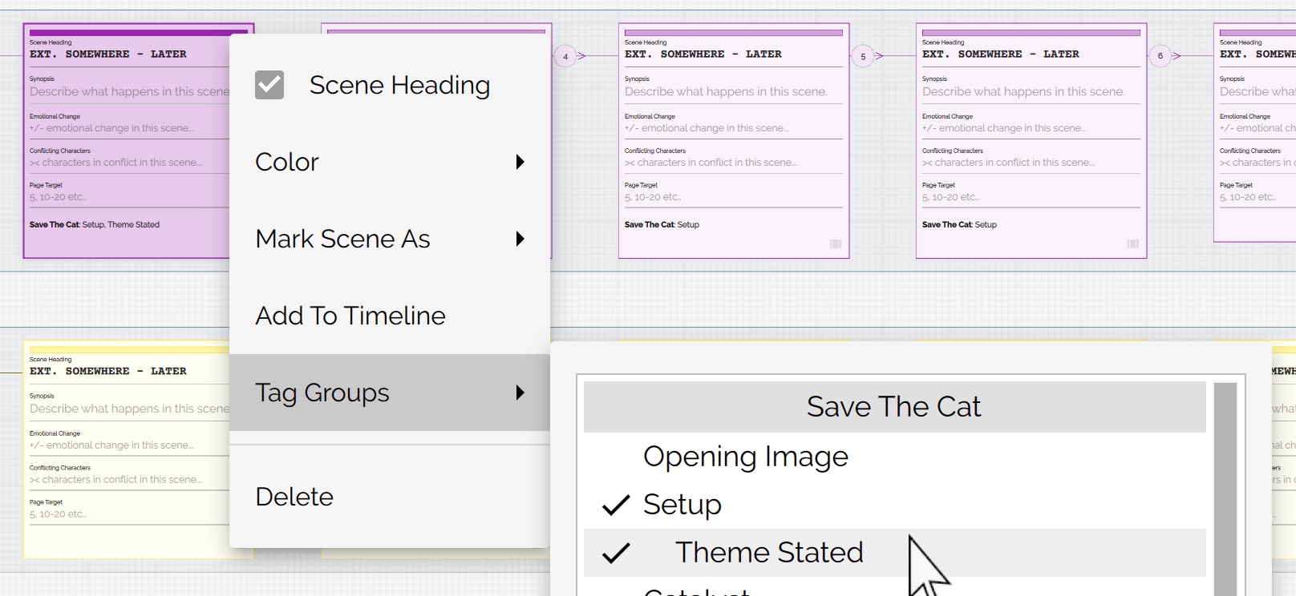Click the tag list vertical scrollbar

[x=1225, y=489]
